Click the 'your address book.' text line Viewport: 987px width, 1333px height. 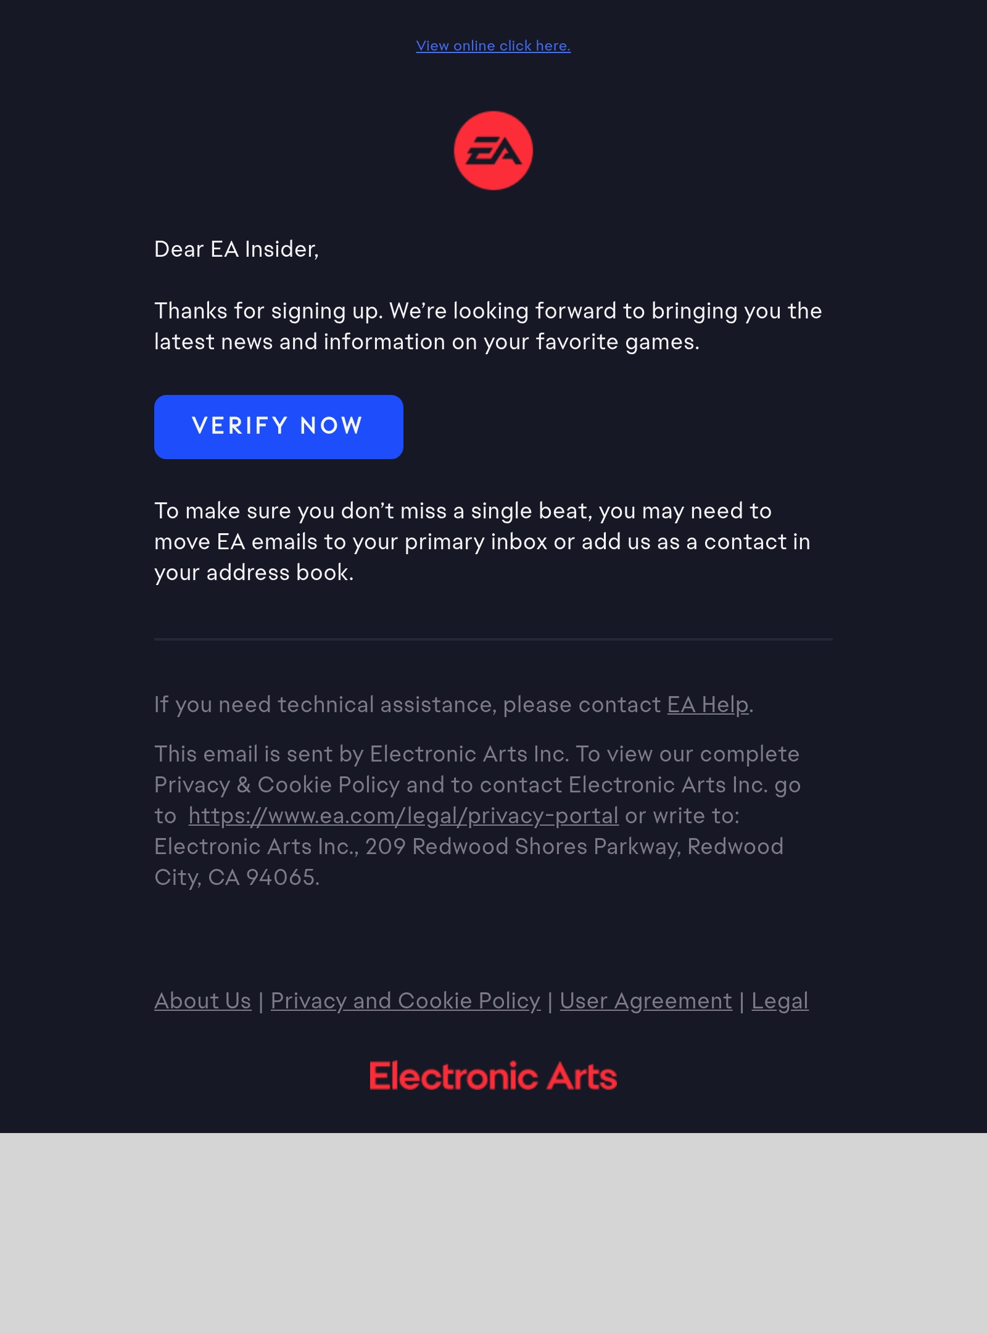point(254,573)
